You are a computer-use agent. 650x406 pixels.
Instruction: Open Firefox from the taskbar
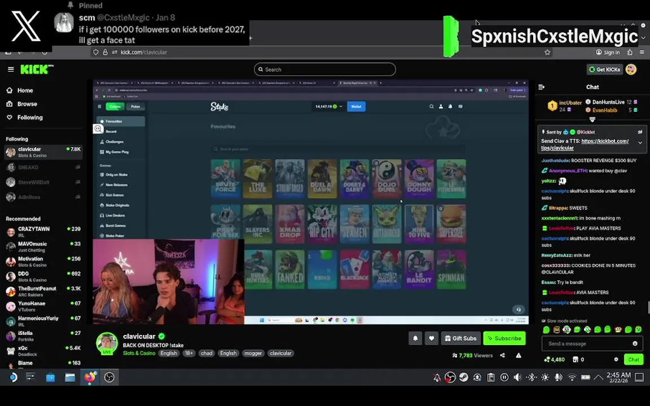tap(90, 377)
